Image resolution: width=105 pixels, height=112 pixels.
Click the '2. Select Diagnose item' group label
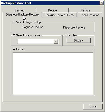pos(27,35)
